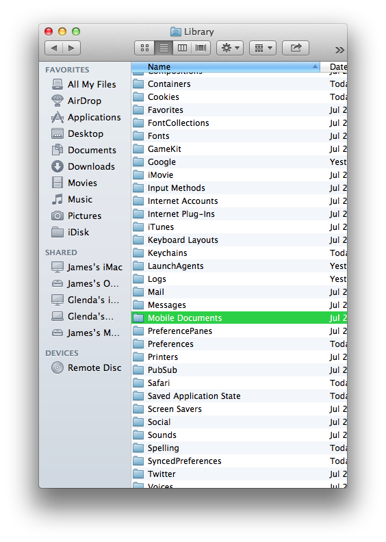Click the PreferencePanes folder name

coord(180,331)
